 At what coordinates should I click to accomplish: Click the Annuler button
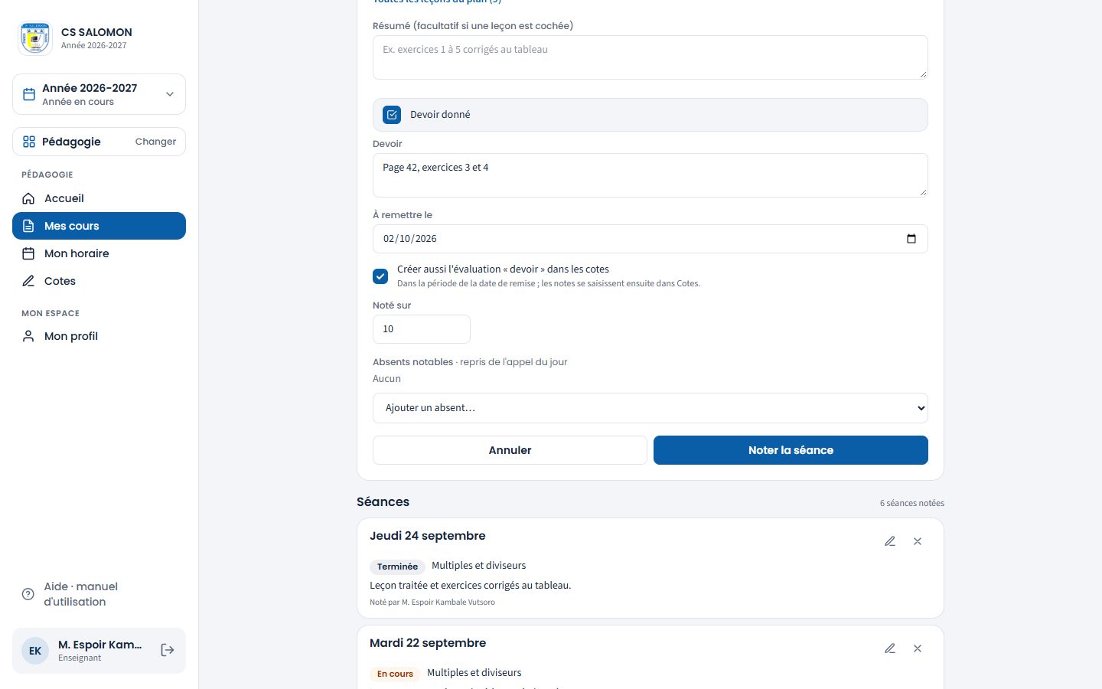510,450
